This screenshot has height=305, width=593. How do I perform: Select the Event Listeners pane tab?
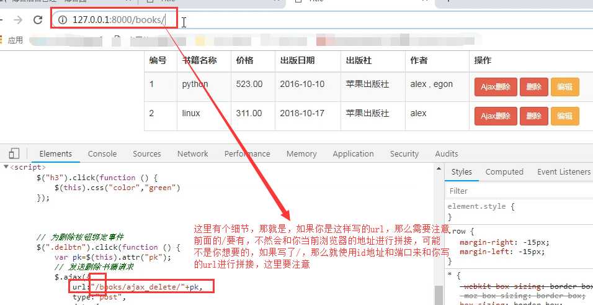[x=563, y=172]
